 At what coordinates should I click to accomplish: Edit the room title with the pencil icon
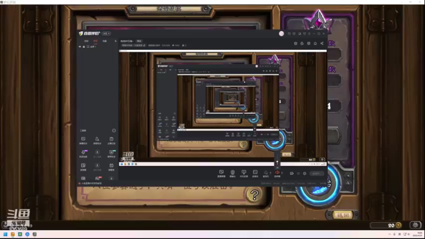(x=144, y=45)
